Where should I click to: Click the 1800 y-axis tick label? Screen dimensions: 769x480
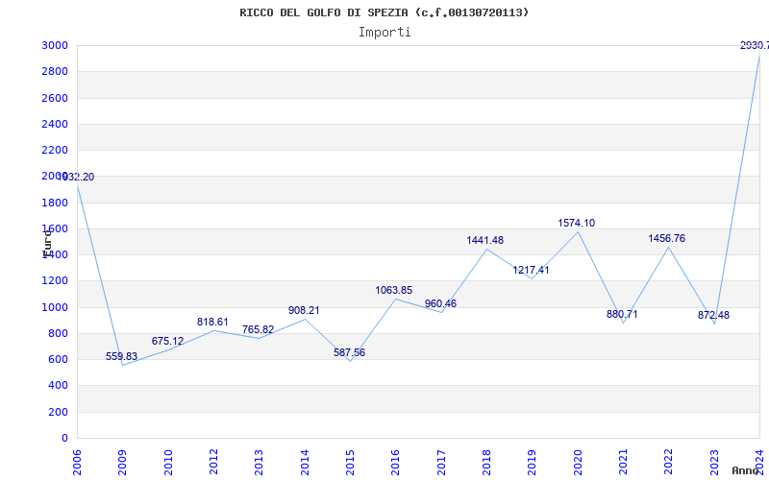click(55, 203)
